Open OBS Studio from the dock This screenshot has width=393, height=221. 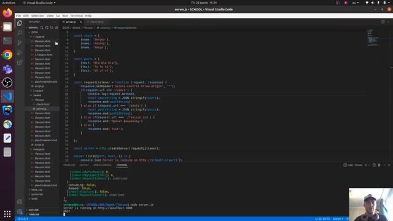tap(7, 82)
